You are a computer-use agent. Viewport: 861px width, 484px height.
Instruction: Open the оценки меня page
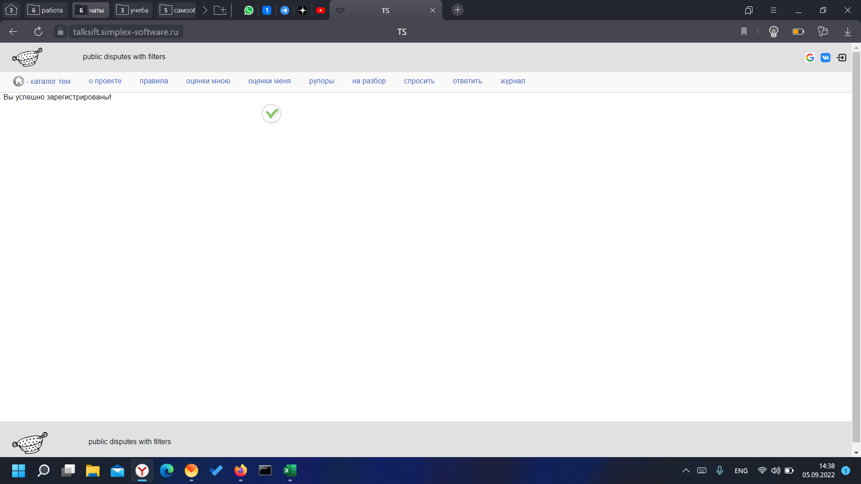(270, 81)
